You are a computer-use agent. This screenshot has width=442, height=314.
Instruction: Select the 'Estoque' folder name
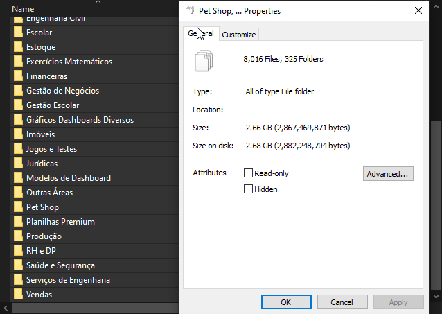tap(41, 47)
